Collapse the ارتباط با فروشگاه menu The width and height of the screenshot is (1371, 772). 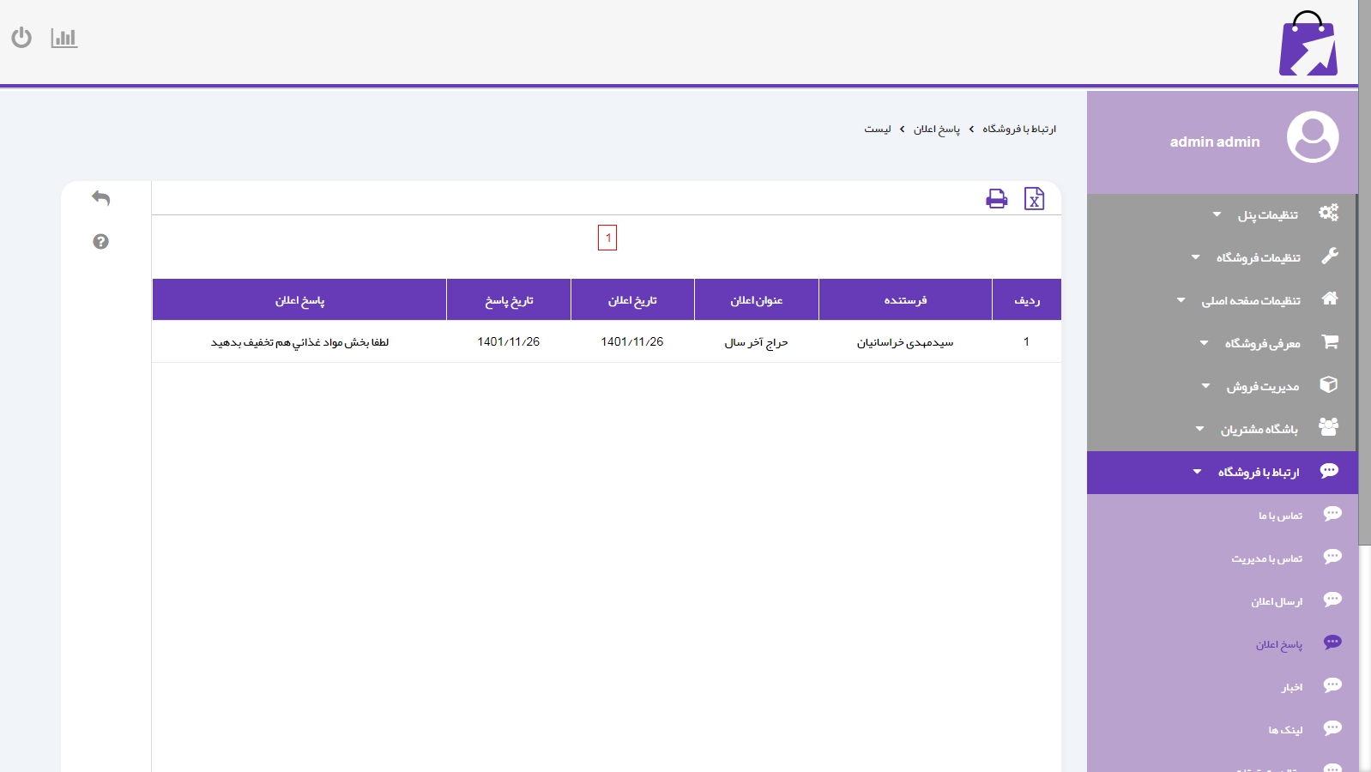tap(1258, 472)
